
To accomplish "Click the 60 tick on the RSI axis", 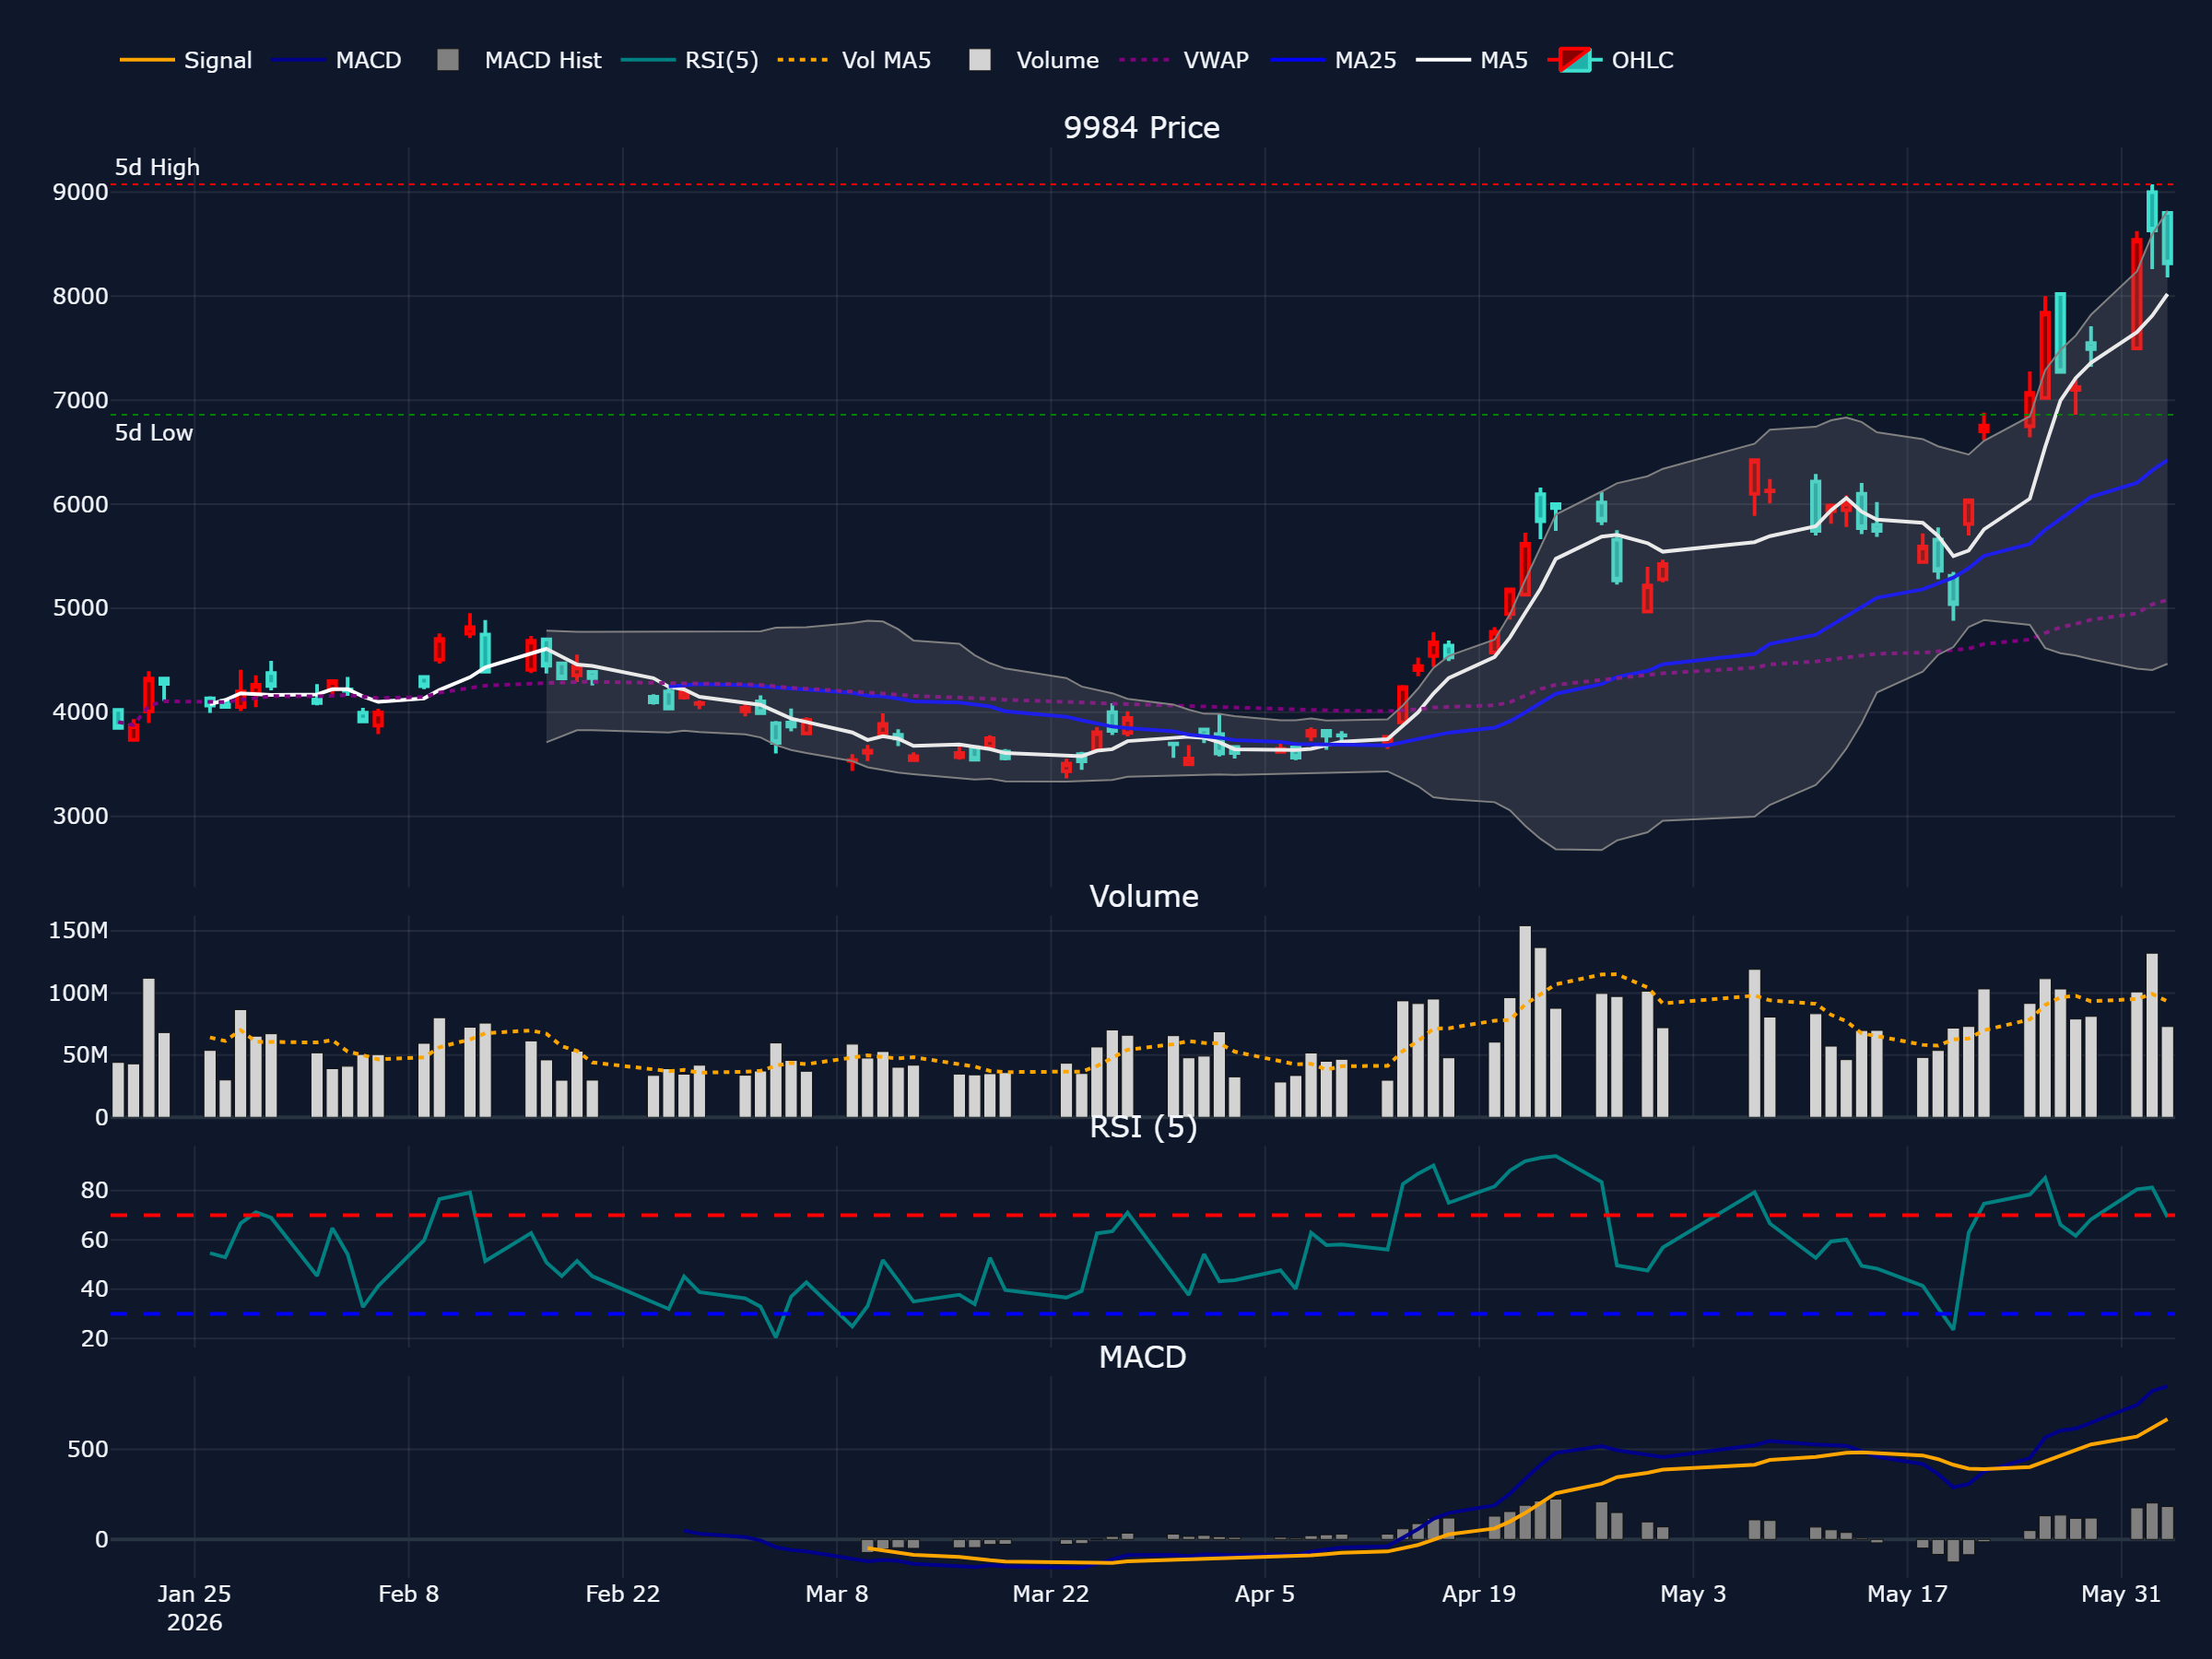I will pyautogui.click(x=94, y=1240).
